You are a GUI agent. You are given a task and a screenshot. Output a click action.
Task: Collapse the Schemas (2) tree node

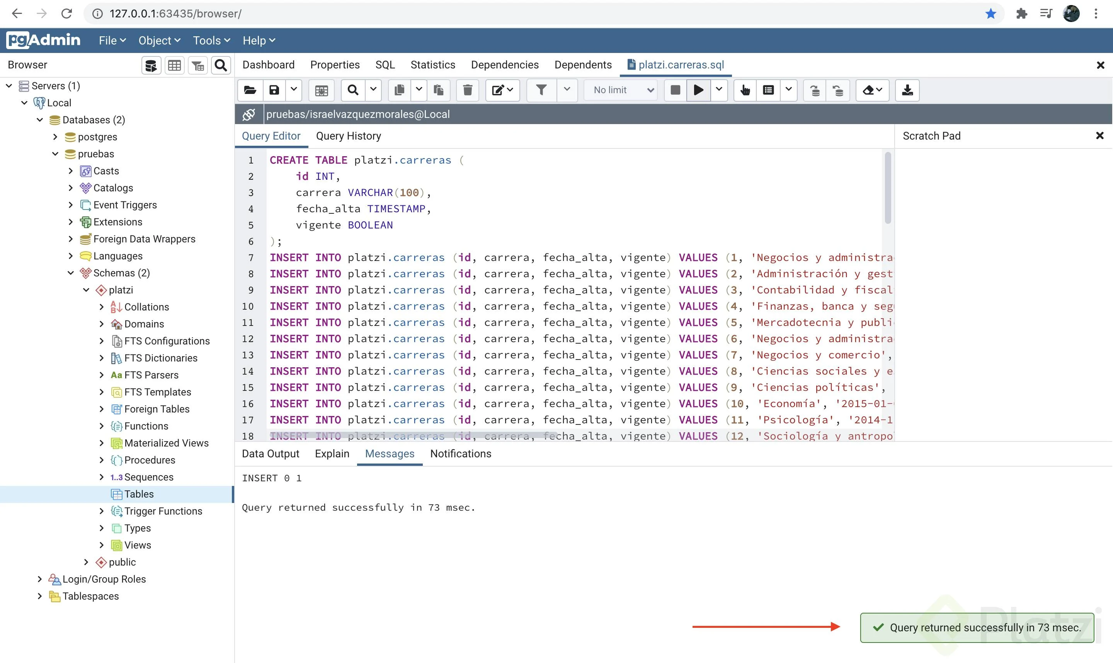tap(71, 273)
